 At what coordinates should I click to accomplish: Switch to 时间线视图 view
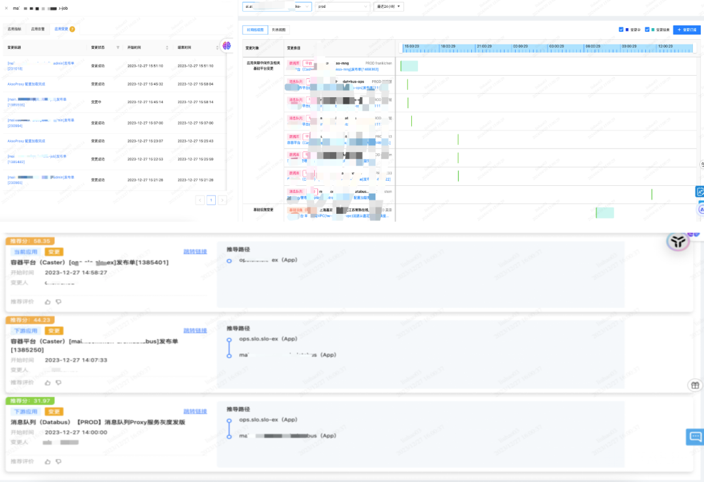point(256,29)
